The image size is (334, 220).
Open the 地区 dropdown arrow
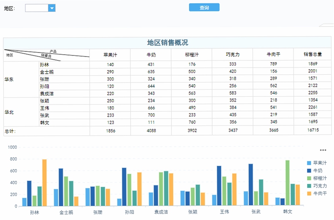52,8
